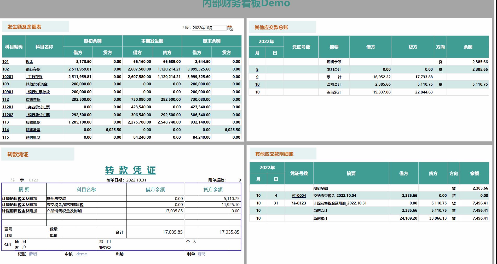Click cumulative debit 24,109.20 in detail ledger
Screen dimensions: 497x264
point(408,218)
